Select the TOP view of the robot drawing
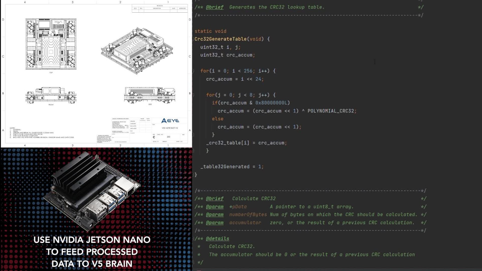Screen dimensions: 482x271 (51, 44)
